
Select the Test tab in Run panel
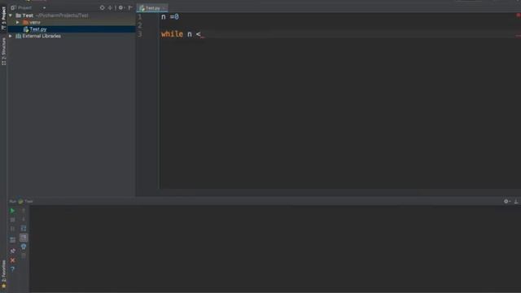tap(25, 201)
